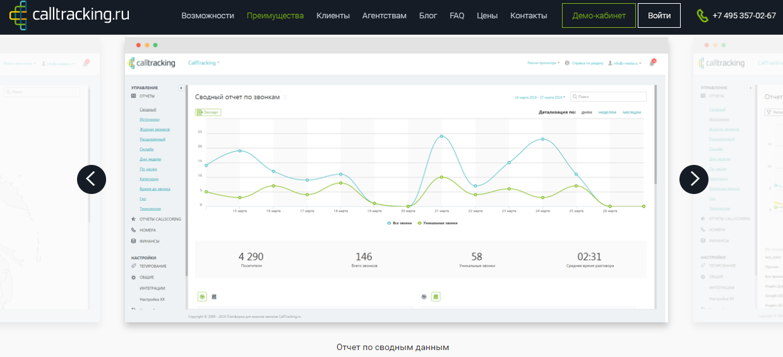Click the green phone handset icon
The height and width of the screenshot is (357, 783).
coord(702,16)
